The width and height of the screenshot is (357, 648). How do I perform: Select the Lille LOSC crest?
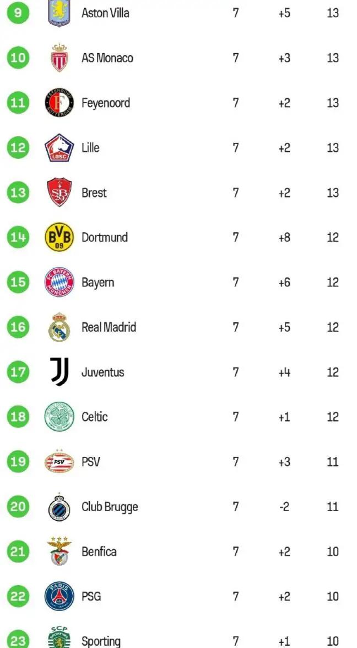(x=59, y=148)
